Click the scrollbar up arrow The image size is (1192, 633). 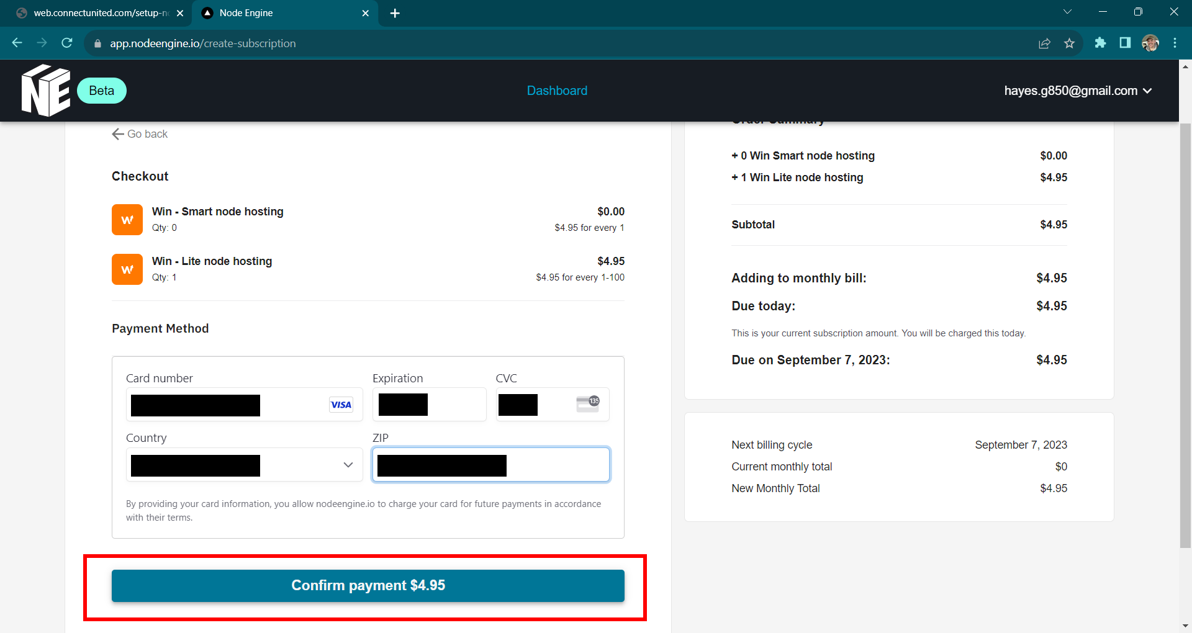click(x=1185, y=66)
